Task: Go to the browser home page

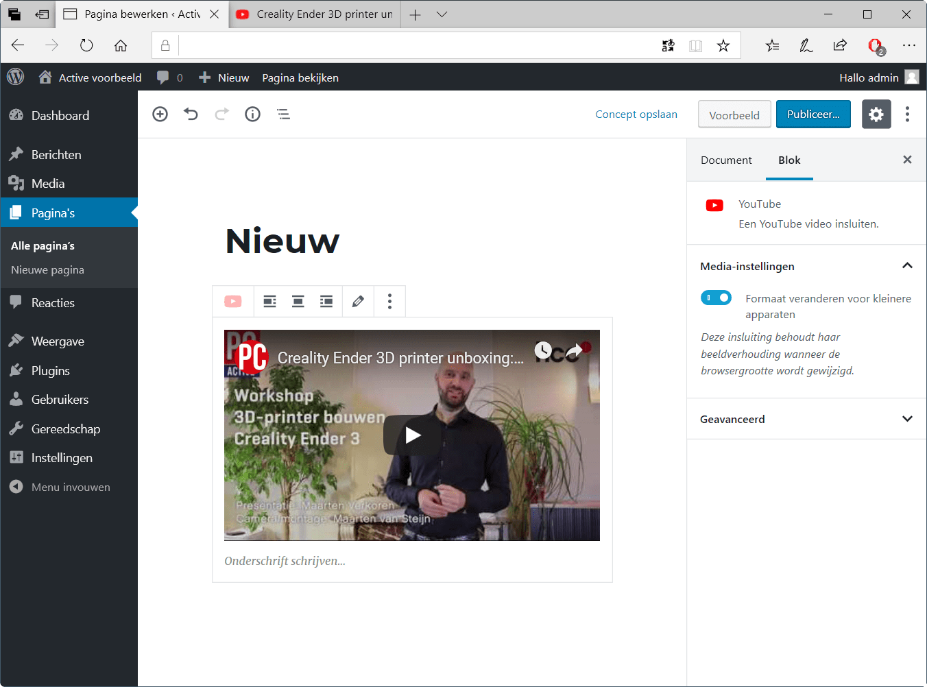Action: (x=121, y=45)
